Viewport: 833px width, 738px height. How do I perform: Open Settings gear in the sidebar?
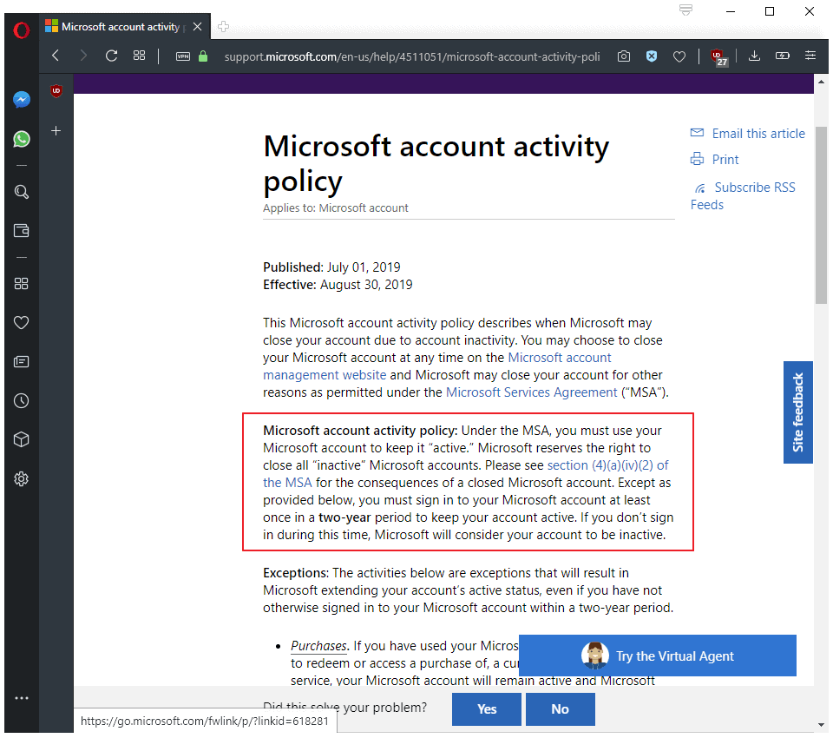pos(21,479)
